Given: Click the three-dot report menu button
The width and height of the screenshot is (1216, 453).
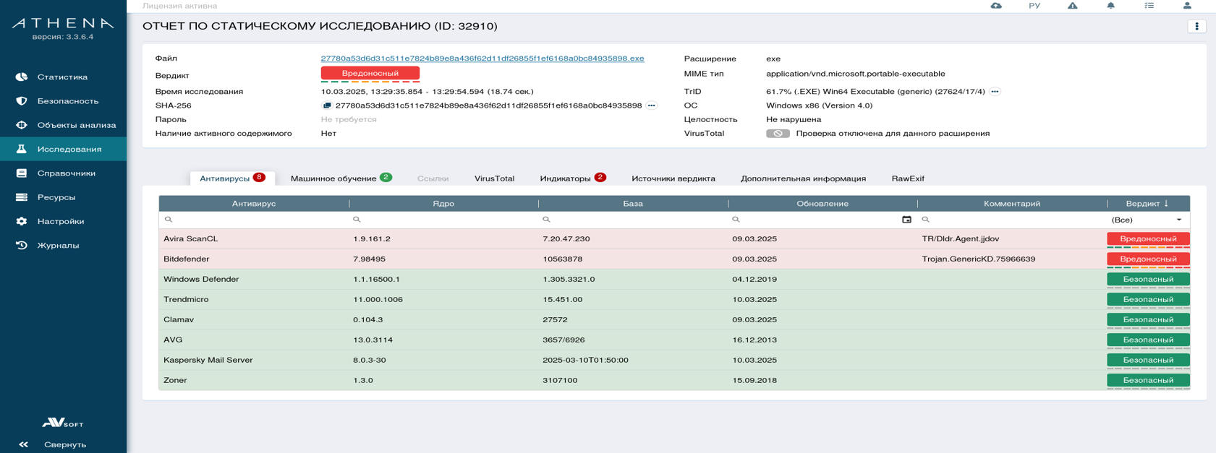Looking at the screenshot, I should (1196, 27).
